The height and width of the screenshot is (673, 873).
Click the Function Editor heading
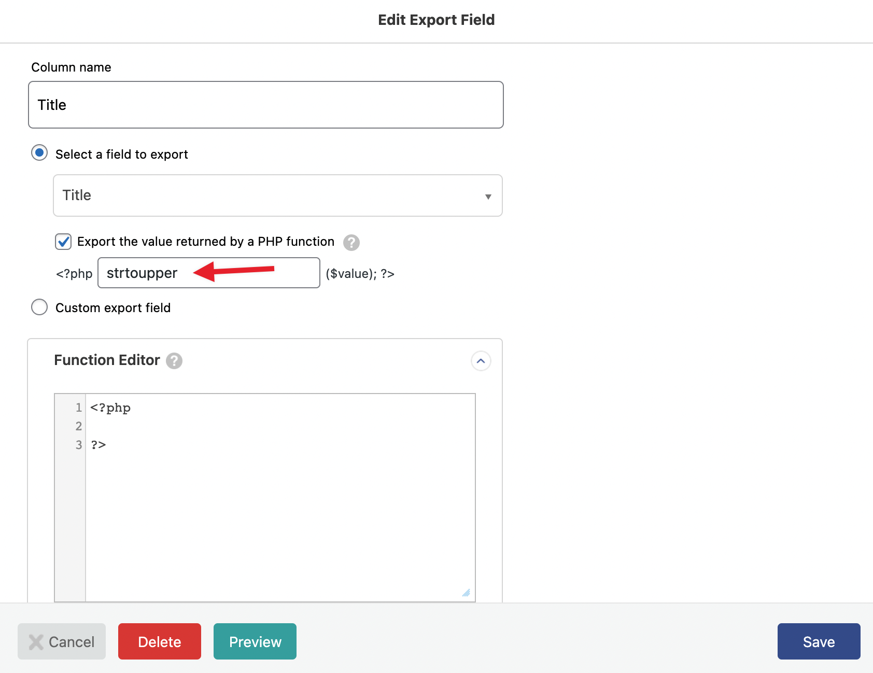click(x=107, y=360)
